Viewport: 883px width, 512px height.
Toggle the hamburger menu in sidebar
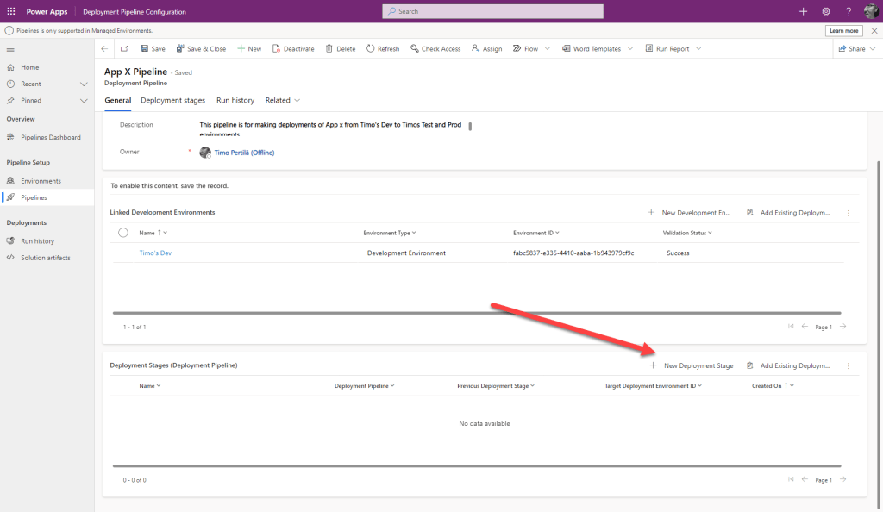click(10, 49)
